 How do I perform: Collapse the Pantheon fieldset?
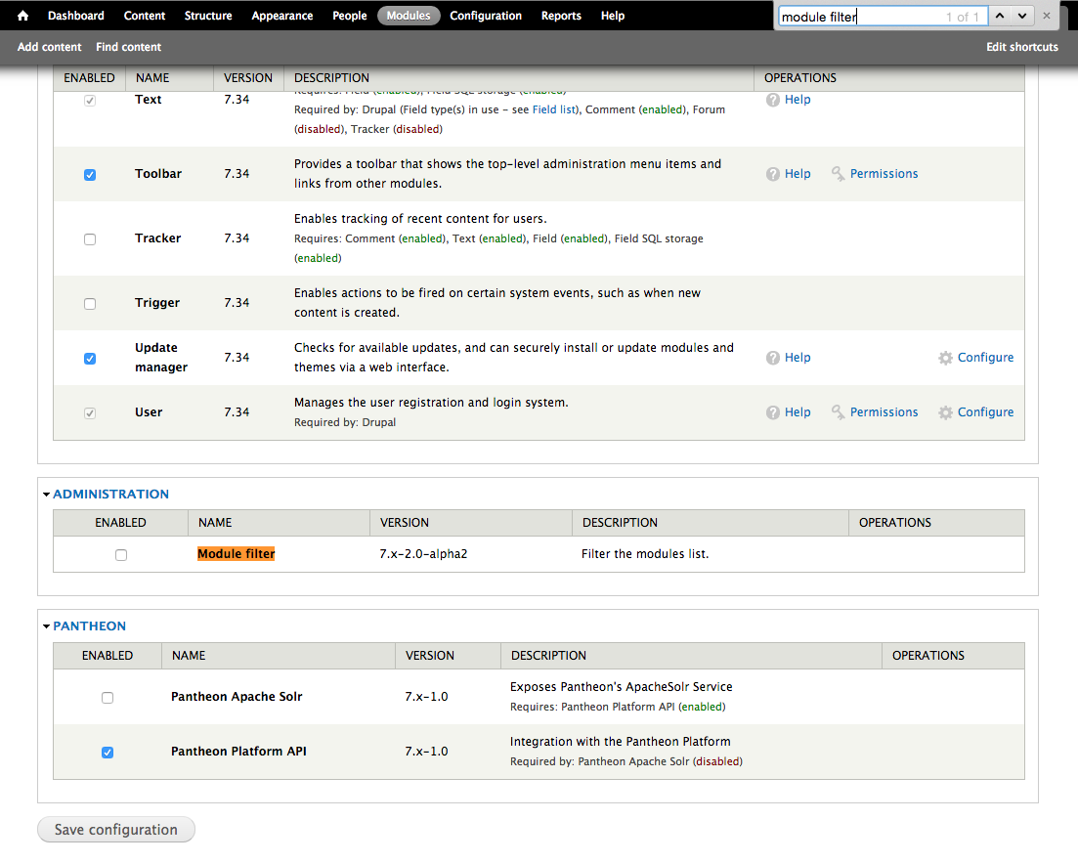tap(89, 626)
